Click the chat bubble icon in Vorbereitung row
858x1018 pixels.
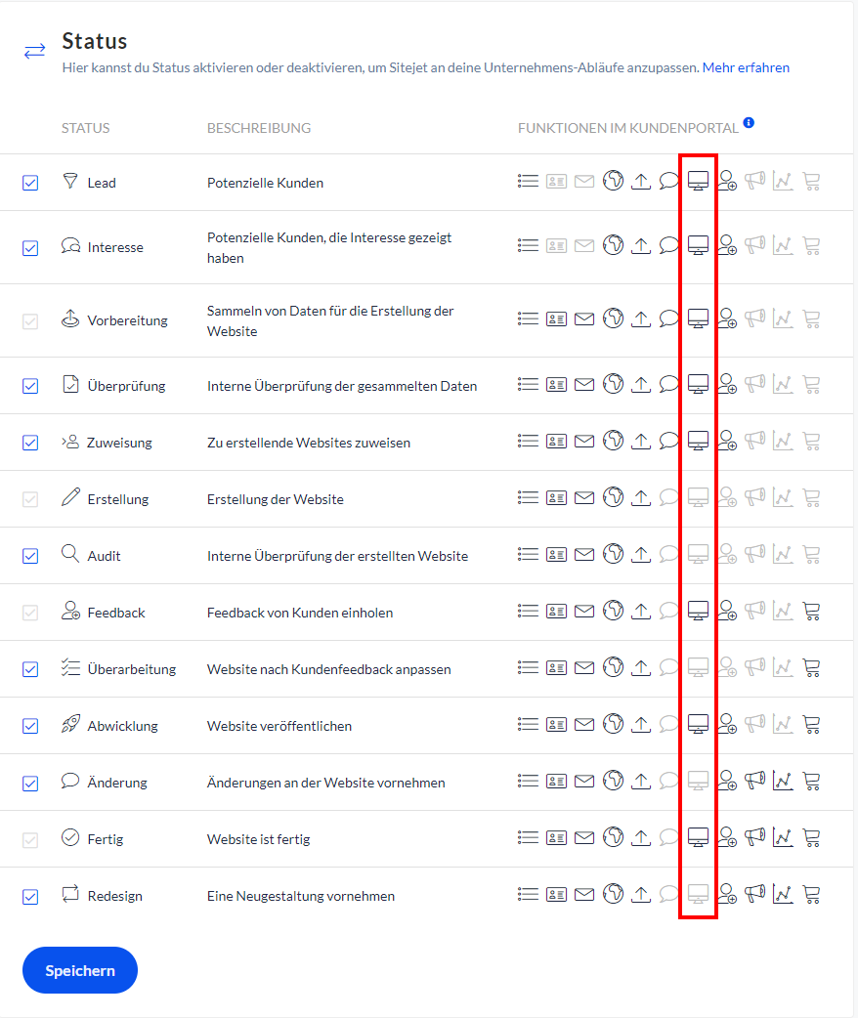point(669,318)
